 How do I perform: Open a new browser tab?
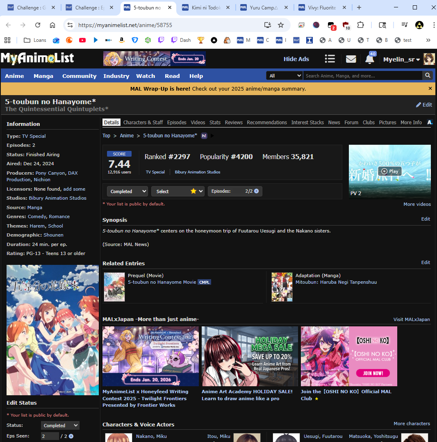click(359, 8)
